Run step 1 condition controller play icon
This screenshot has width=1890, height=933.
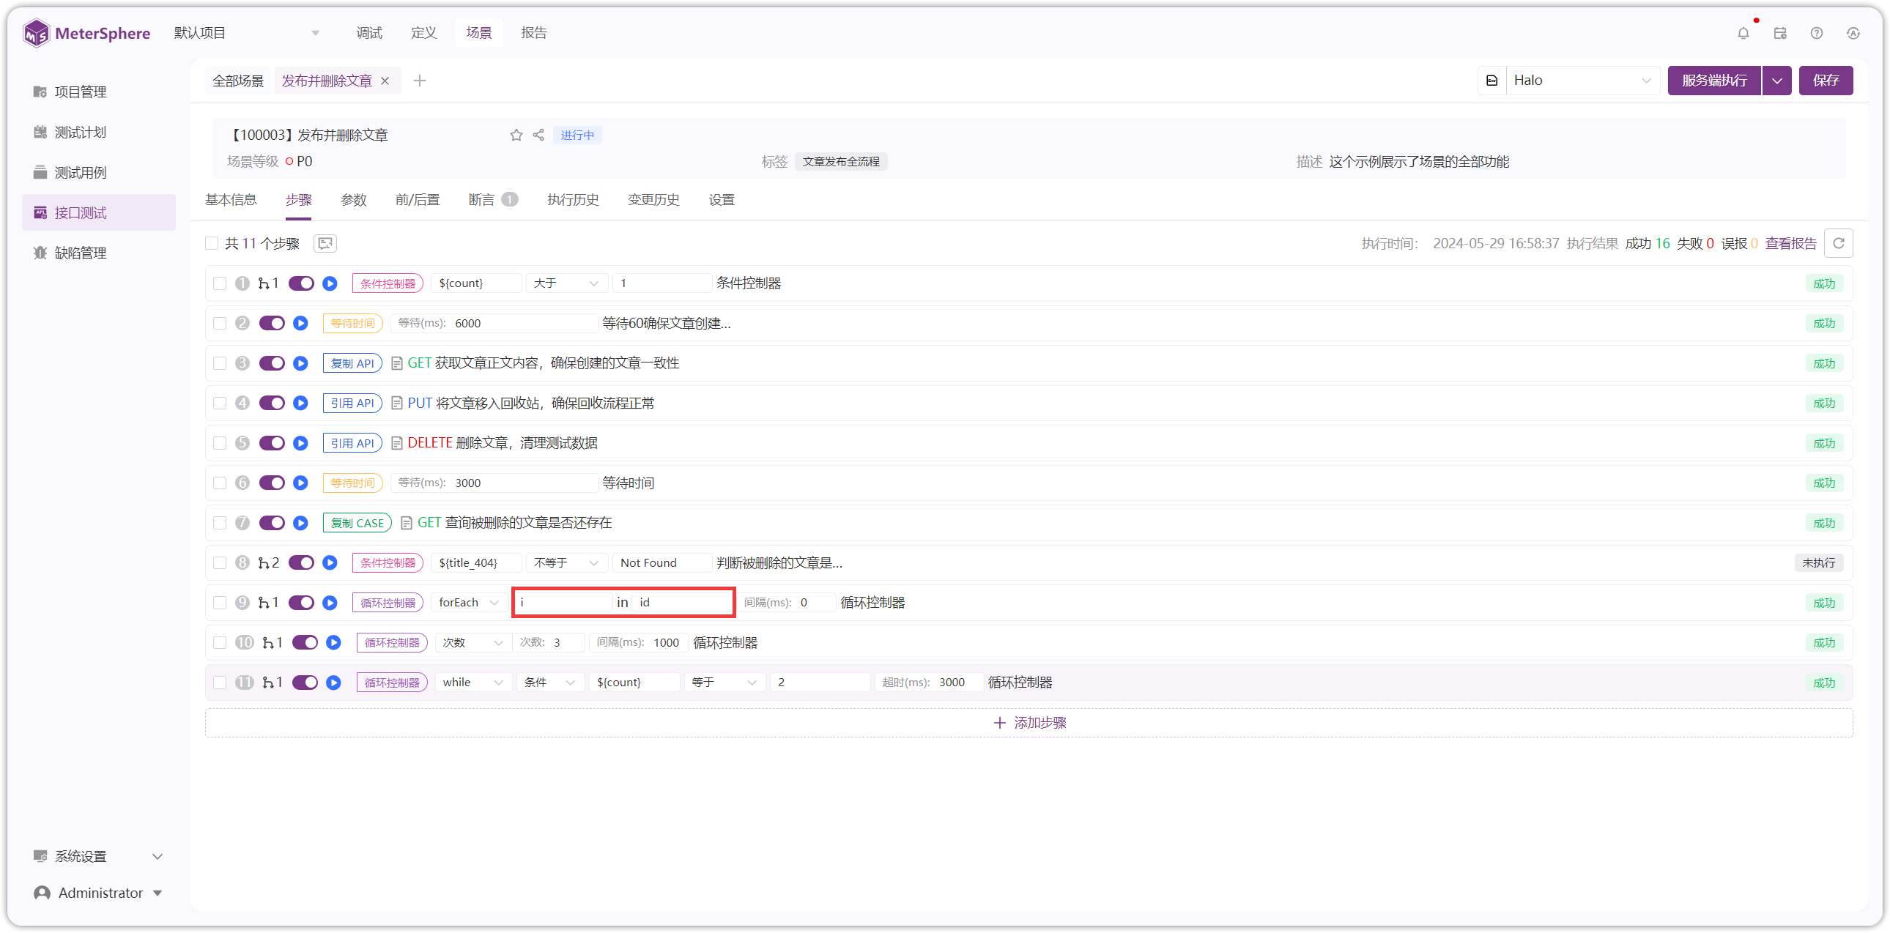(330, 284)
